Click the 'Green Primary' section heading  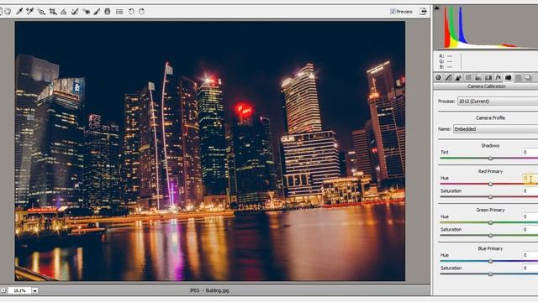click(x=490, y=210)
